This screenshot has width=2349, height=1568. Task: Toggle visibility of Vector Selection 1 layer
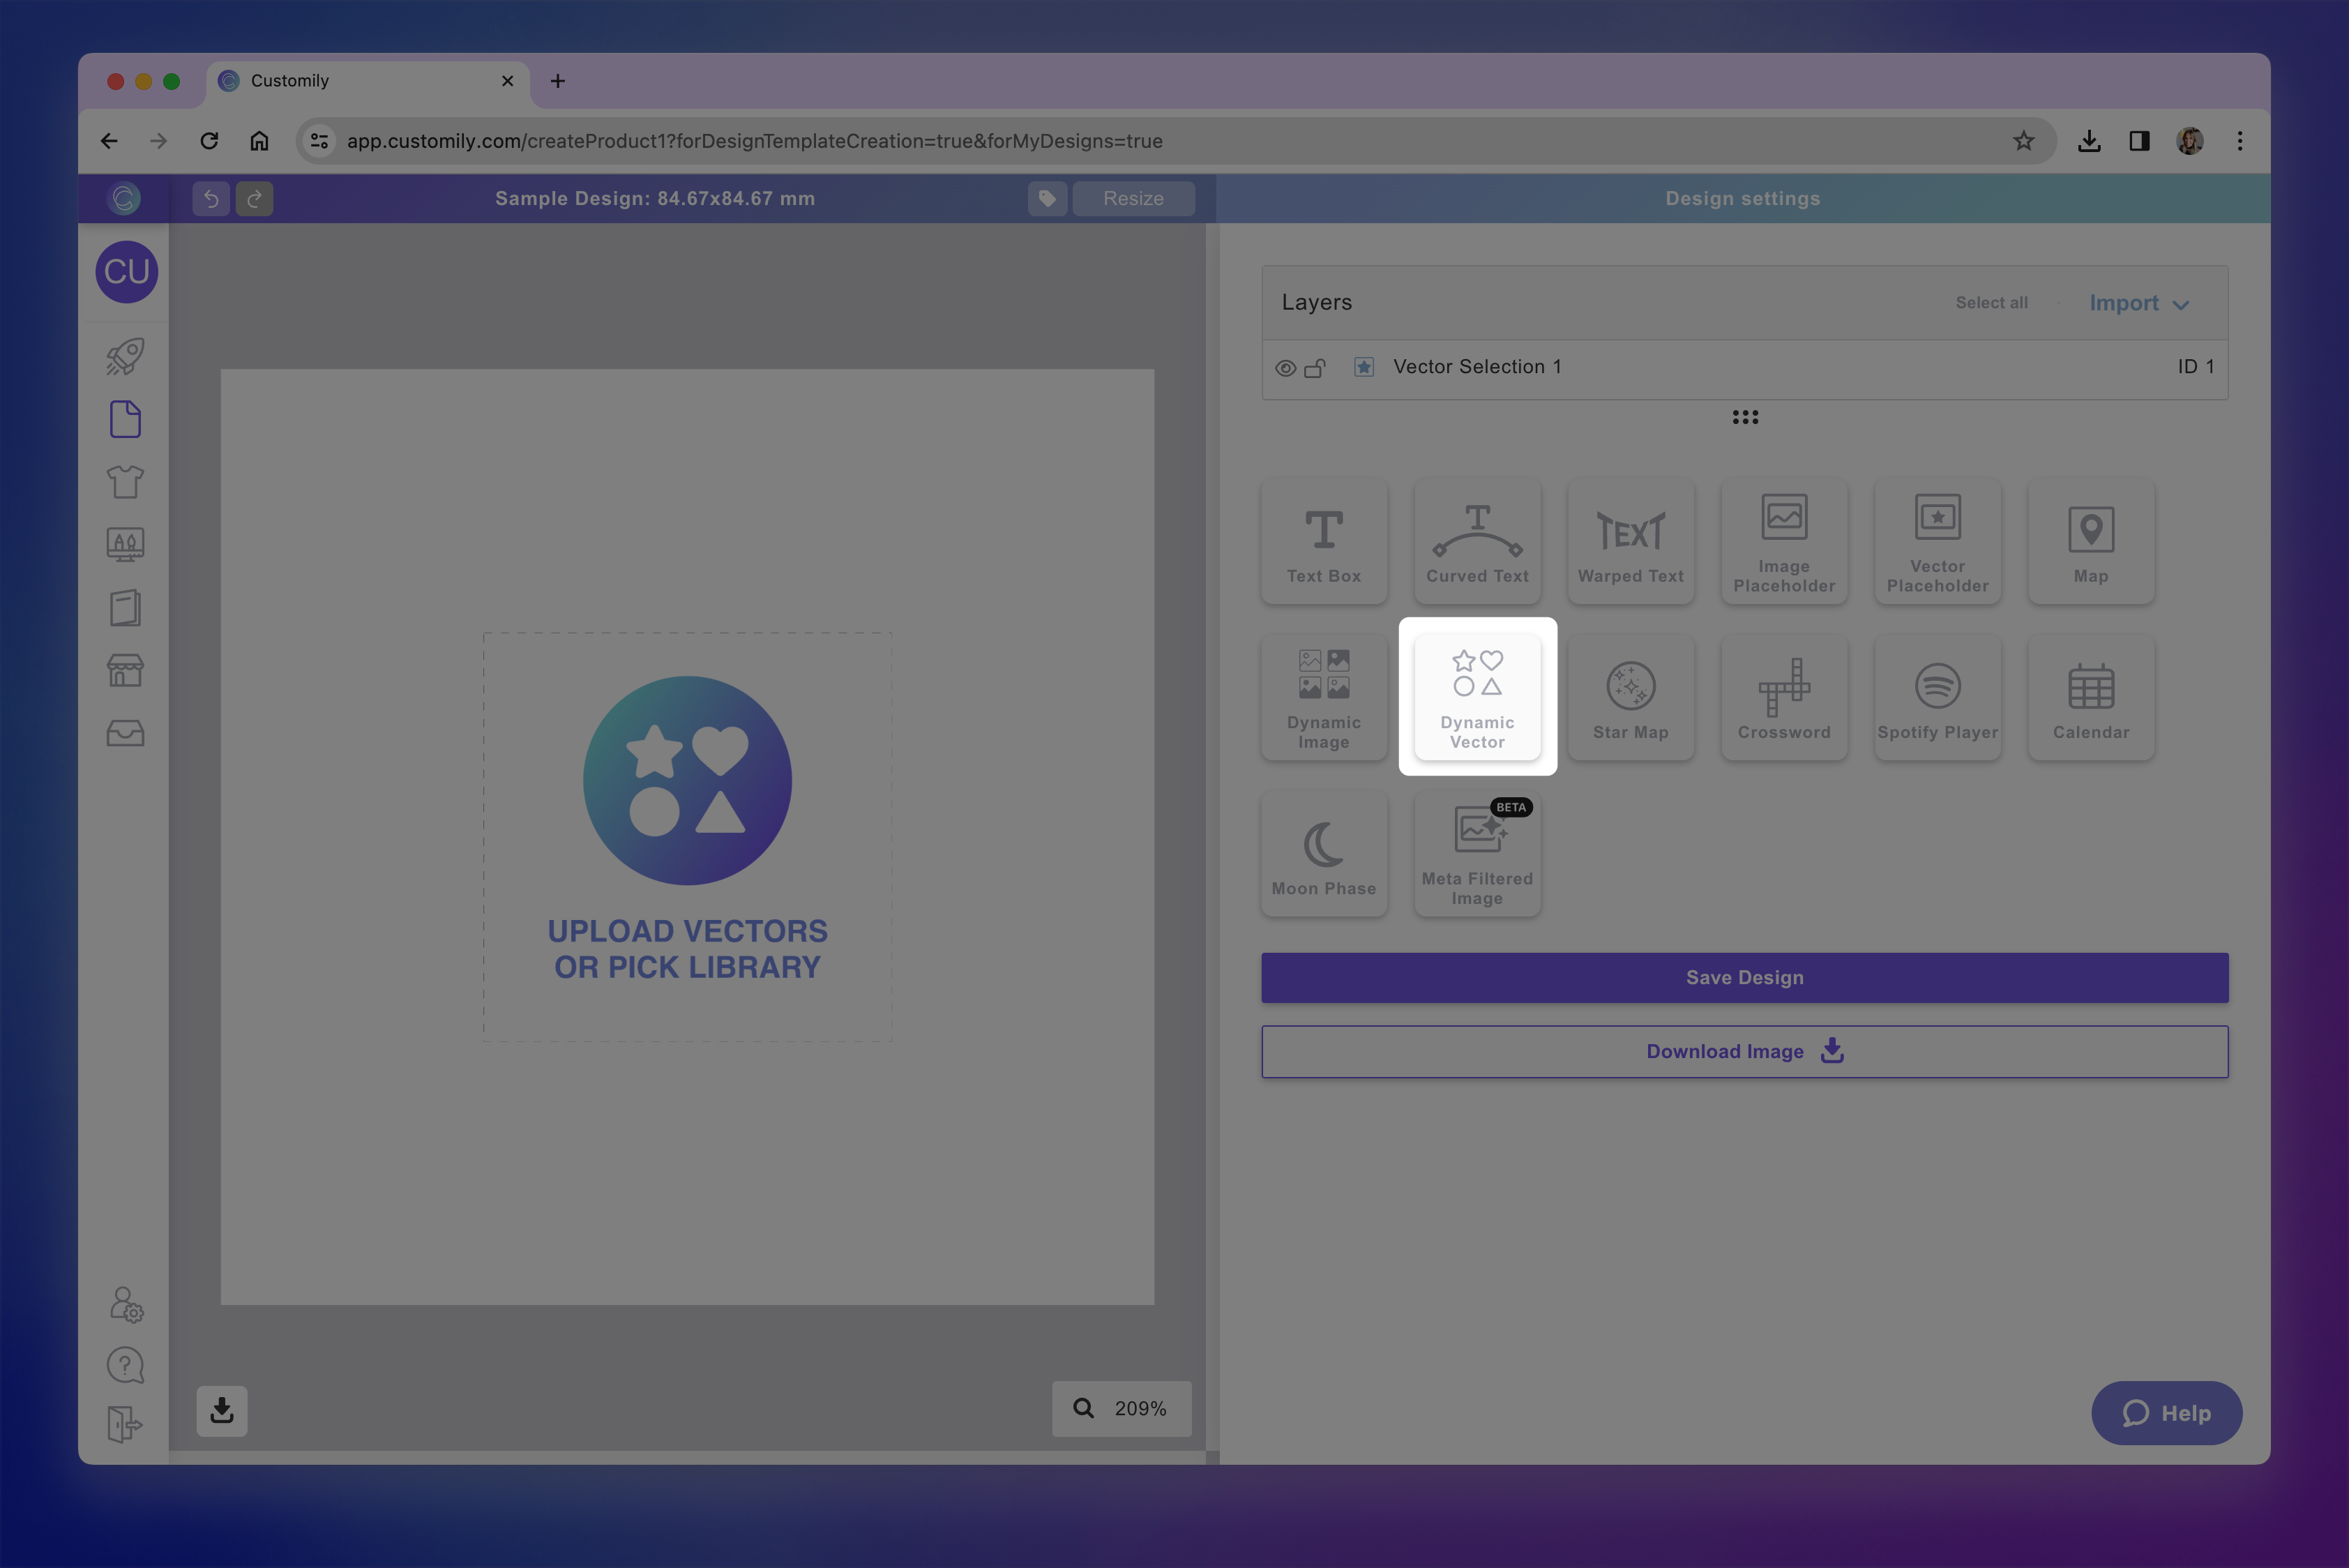tap(1285, 367)
